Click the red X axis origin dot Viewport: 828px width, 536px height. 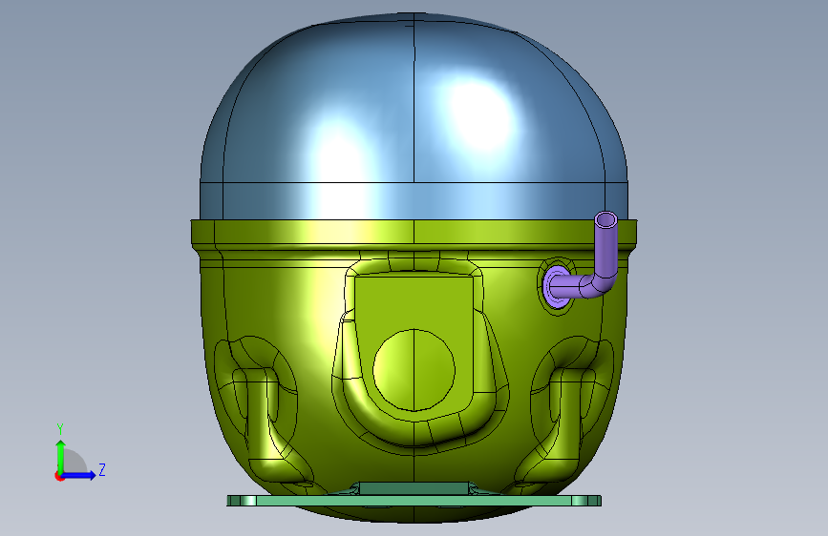click(x=59, y=477)
